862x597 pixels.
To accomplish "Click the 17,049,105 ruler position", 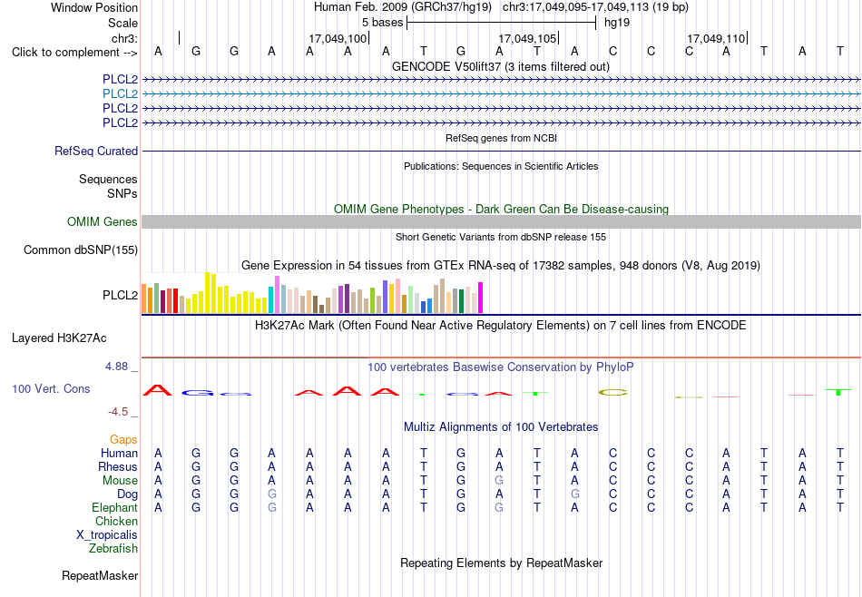I will [527, 38].
